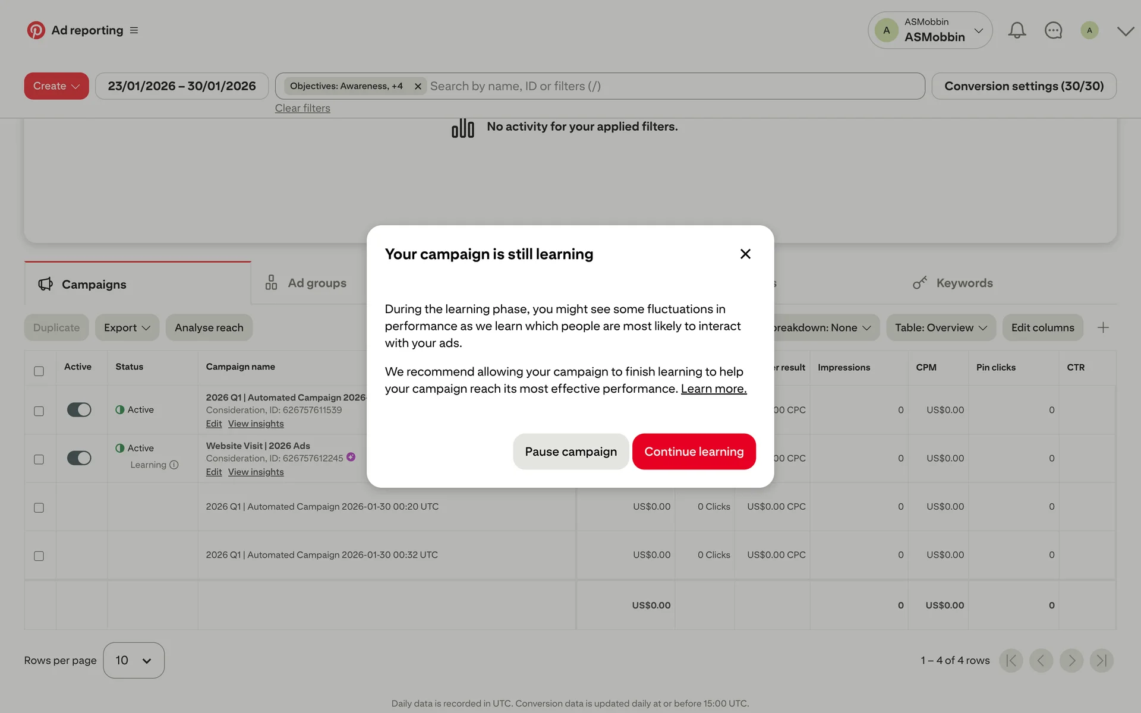Click the Pinterest logo icon
The image size is (1141, 713).
(36, 30)
